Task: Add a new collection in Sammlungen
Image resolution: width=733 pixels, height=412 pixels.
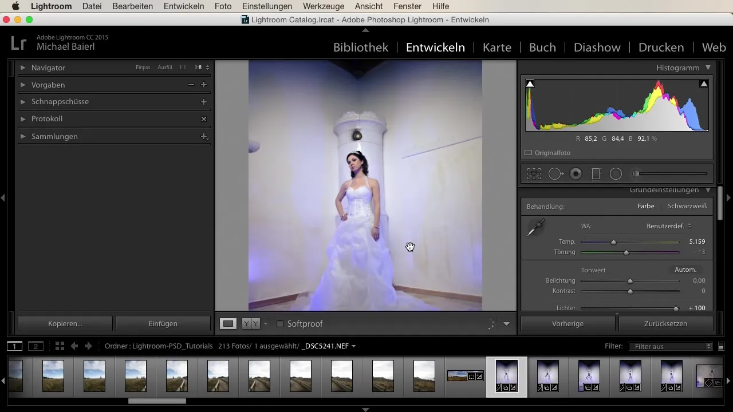Action: [x=203, y=136]
